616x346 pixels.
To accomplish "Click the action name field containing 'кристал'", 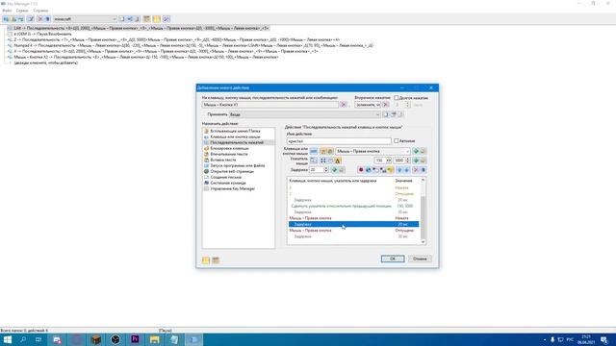I will 339,141.
